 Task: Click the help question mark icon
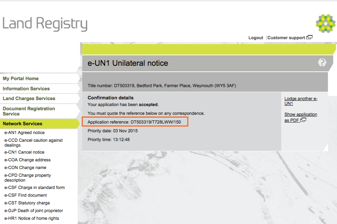point(322,63)
